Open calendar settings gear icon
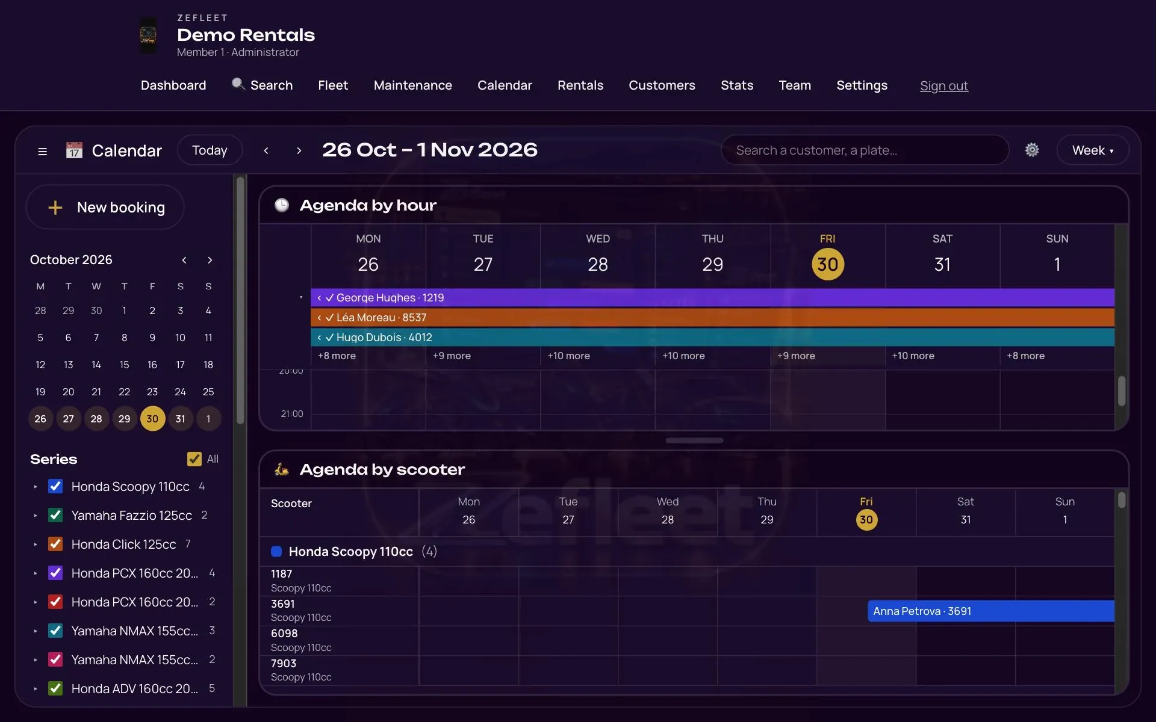The width and height of the screenshot is (1156, 722). click(x=1032, y=150)
